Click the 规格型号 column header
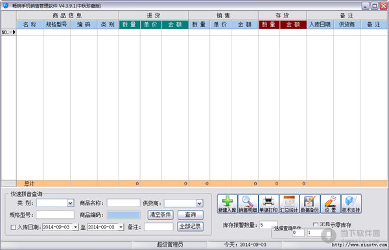This screenshot has height=250, width=389. [x=56, y=25]
